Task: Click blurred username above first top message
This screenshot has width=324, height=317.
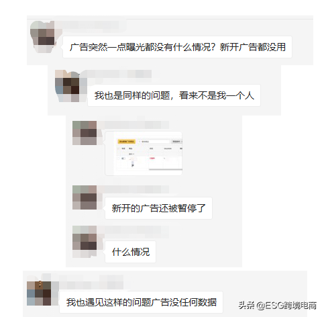Action: tap(89, 26)
